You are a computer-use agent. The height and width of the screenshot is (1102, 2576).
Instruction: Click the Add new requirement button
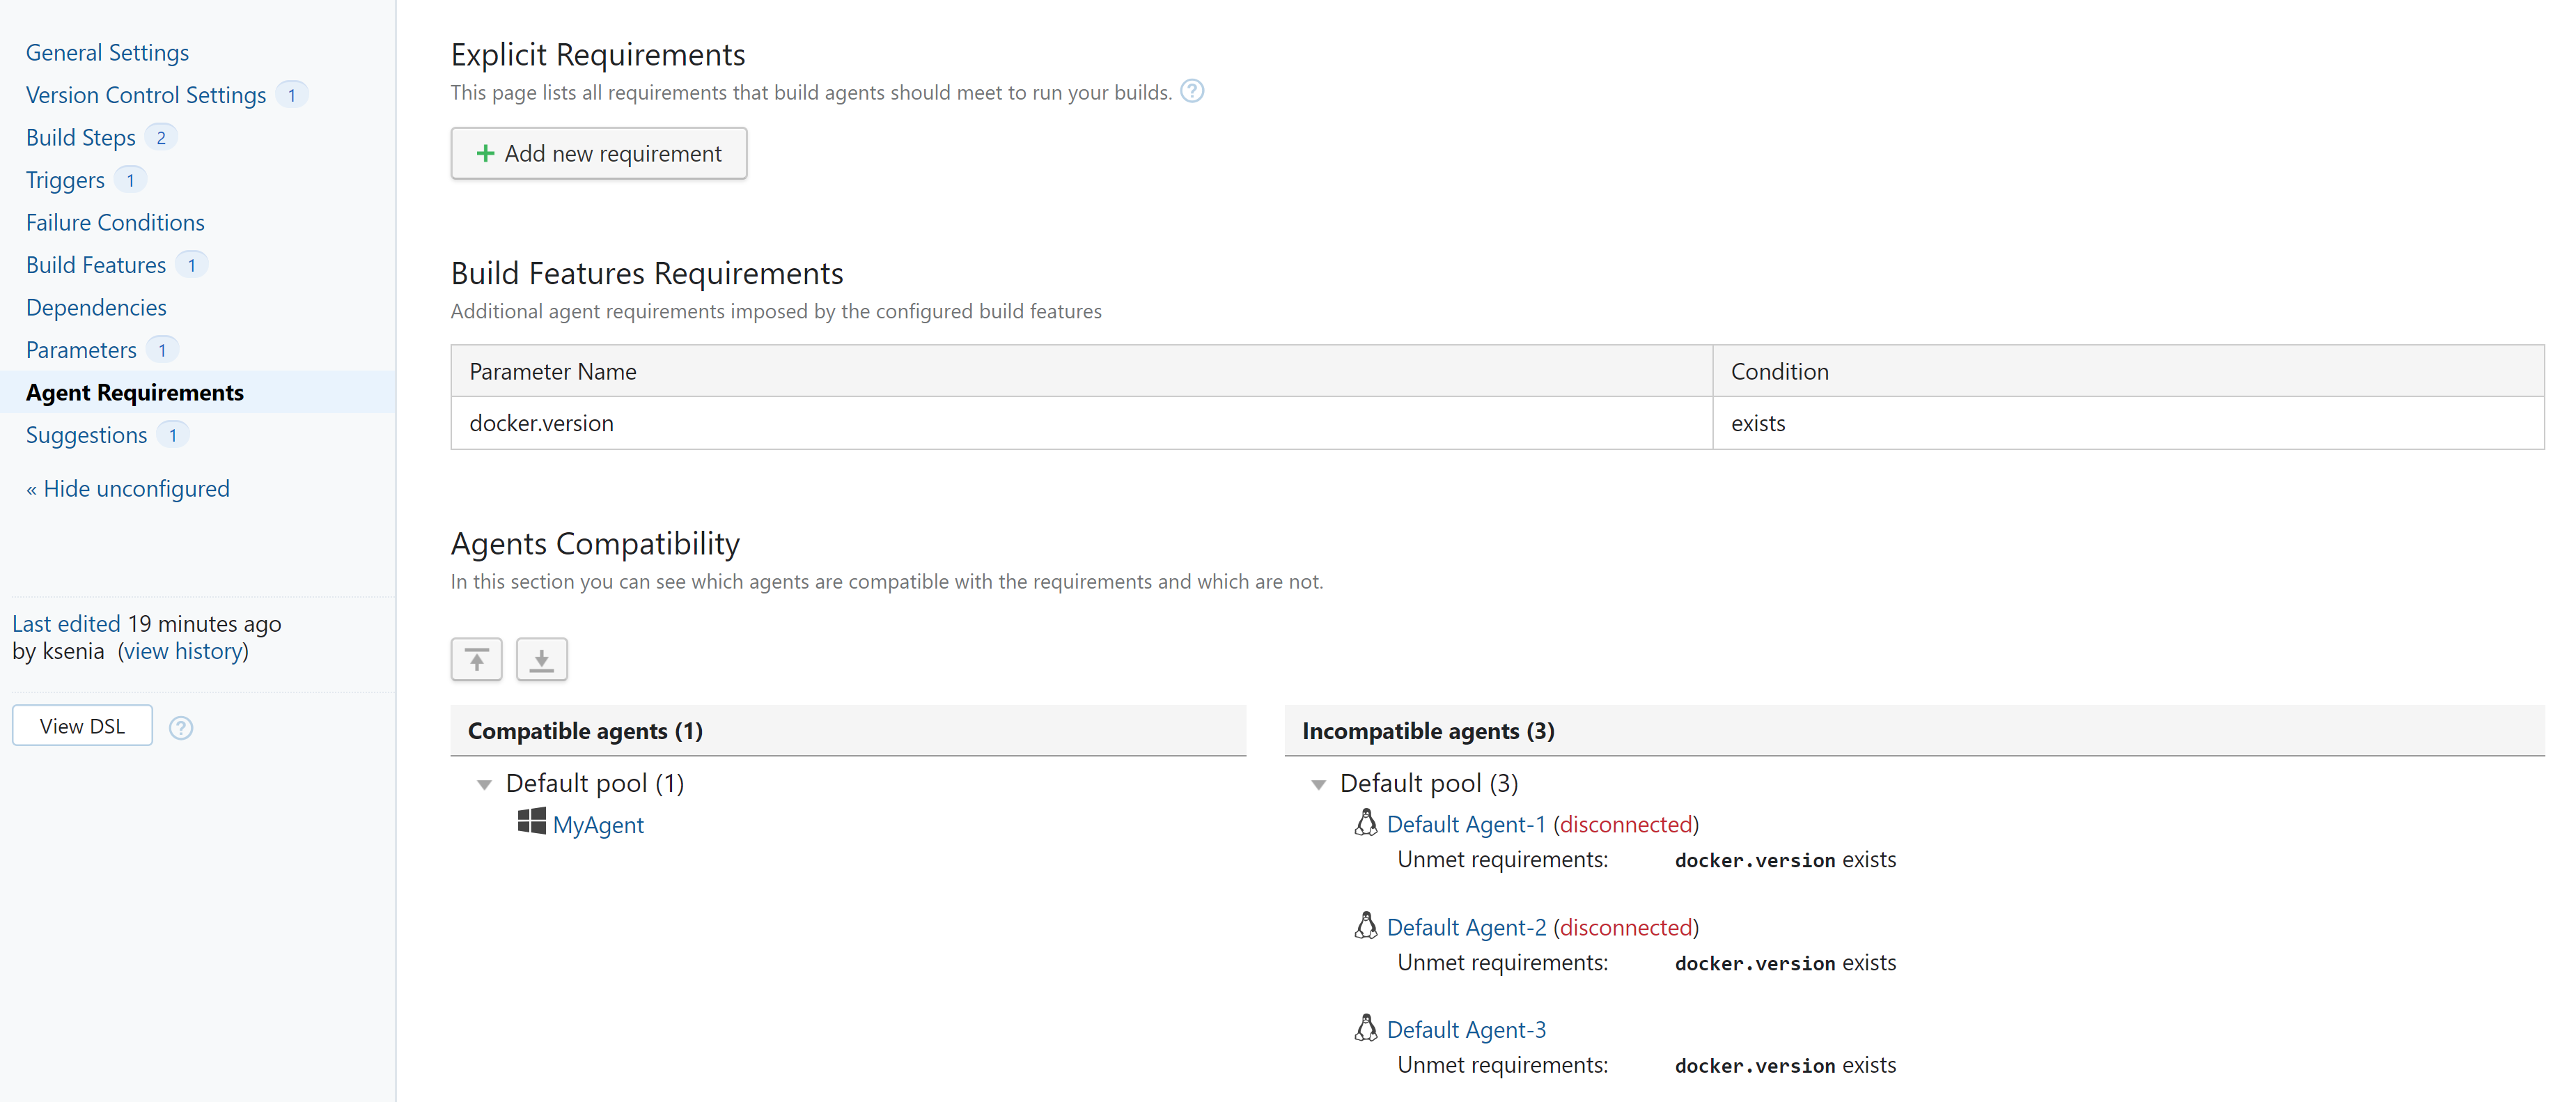coord(599,153)
